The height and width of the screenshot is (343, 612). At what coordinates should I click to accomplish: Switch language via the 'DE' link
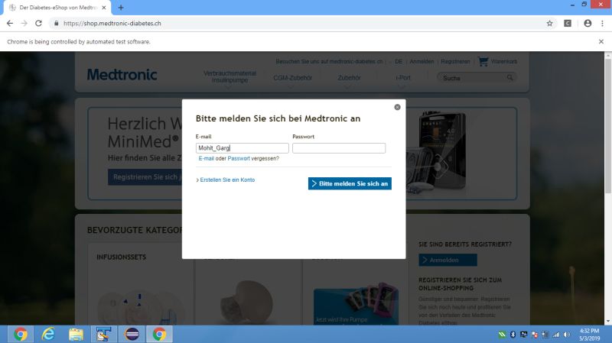point(399,62)
